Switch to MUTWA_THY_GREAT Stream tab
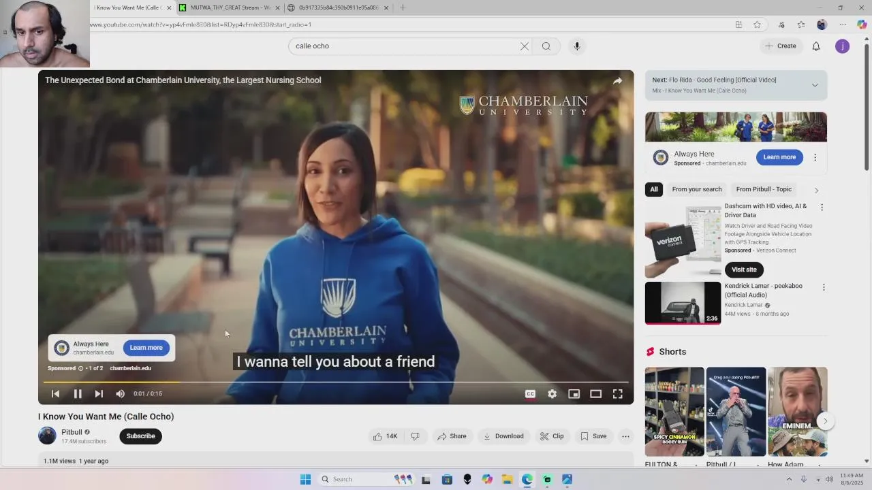The image size is (872, 490). [230, 7]
